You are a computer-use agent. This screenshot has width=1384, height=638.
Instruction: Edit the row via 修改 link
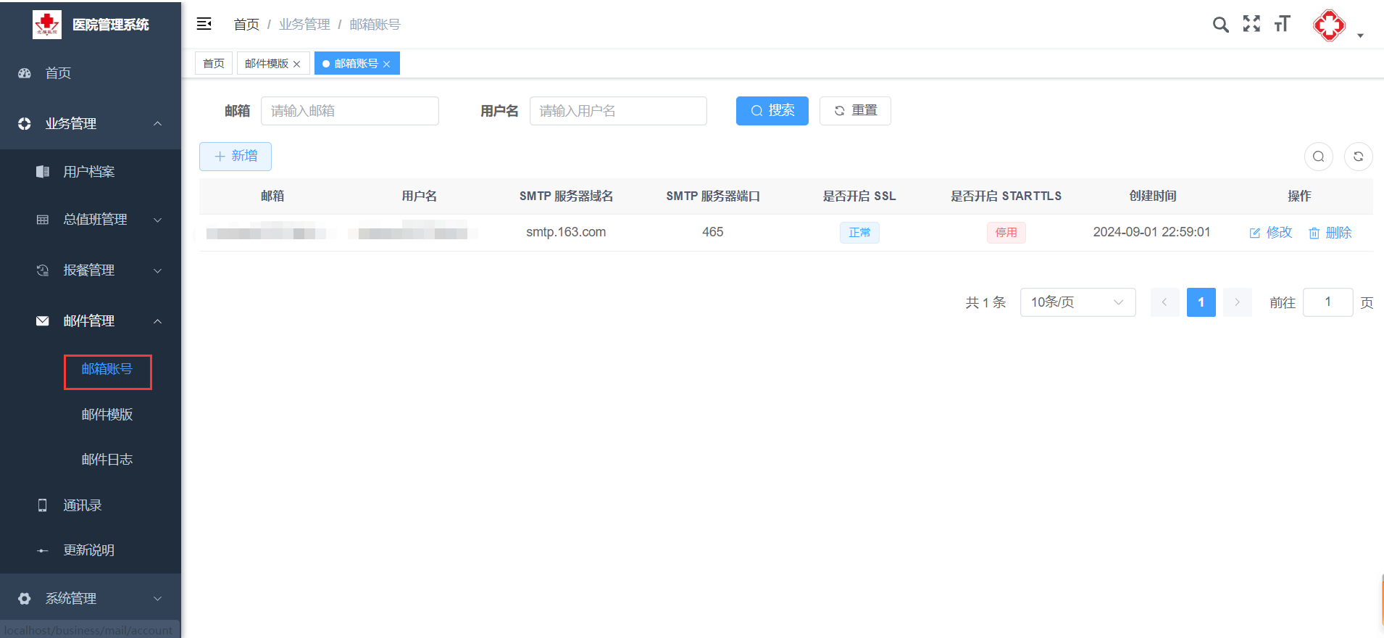click(1271, 233)
